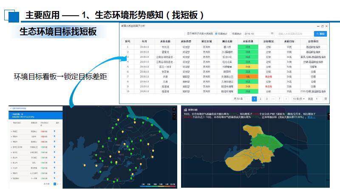Click the next page arrow in table pagination
Screen dimensions: 340x189
click(x=285, y=99)
